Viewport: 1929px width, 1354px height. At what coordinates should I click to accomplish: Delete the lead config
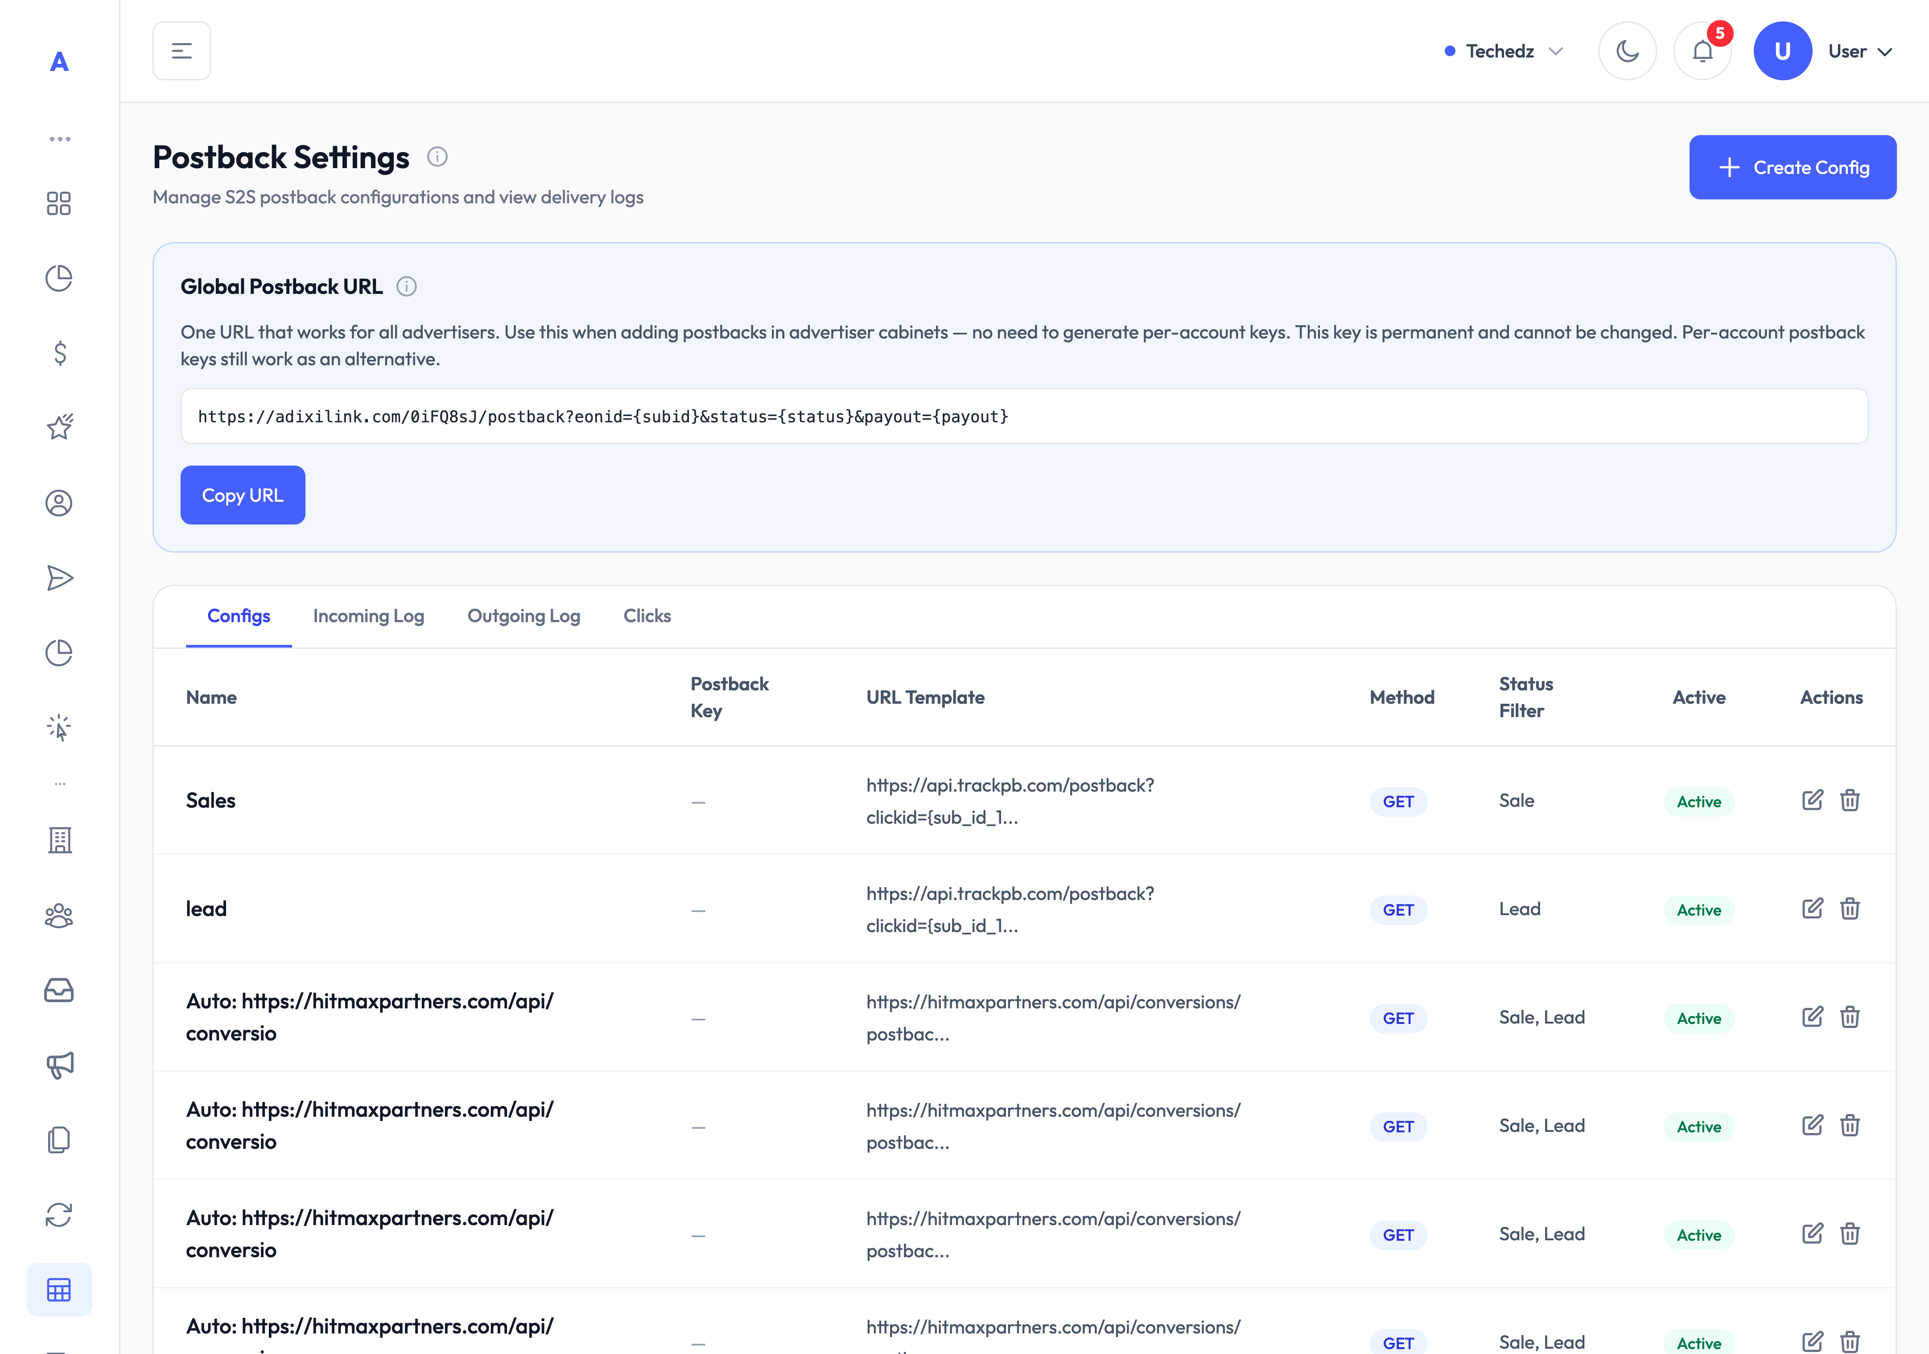[x=1850, y=908]
